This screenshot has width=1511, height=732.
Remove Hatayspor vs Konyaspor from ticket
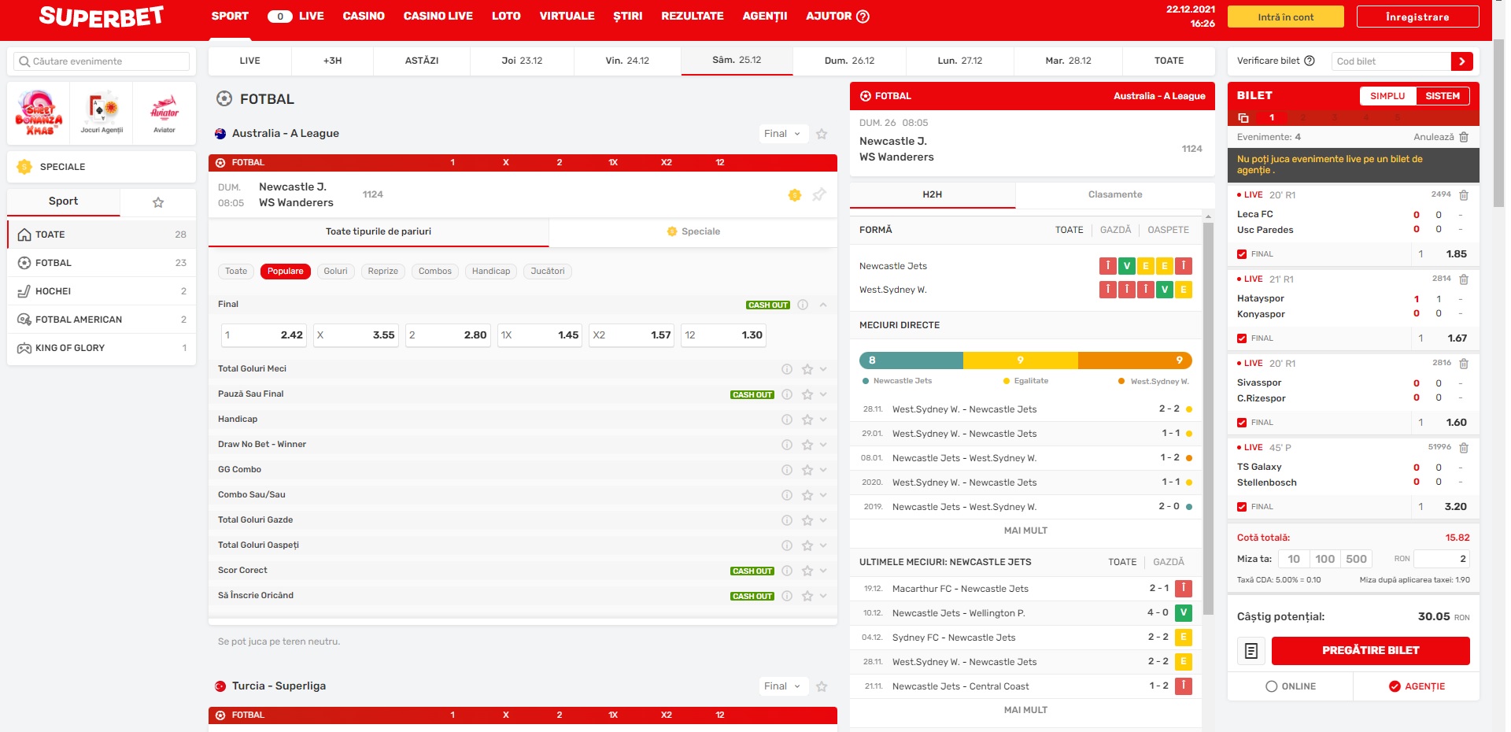(x=1464, y=279)
